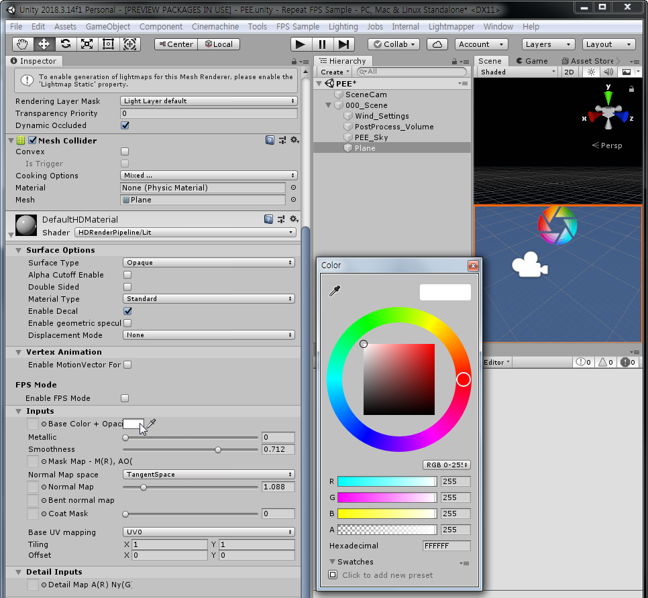The height and width of the screenshot is (598, 648).
Task: Select the Rotate tool
Action: (65, 44)
